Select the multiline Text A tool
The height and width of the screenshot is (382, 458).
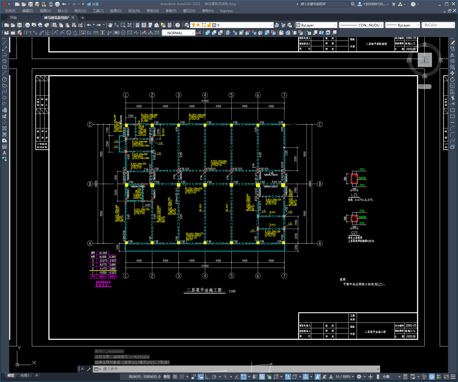coord(4,153)
